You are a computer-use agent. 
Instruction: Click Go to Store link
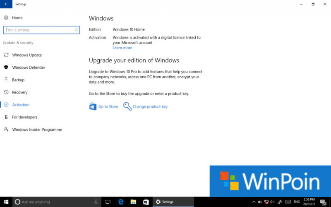(x=108, y=107)
